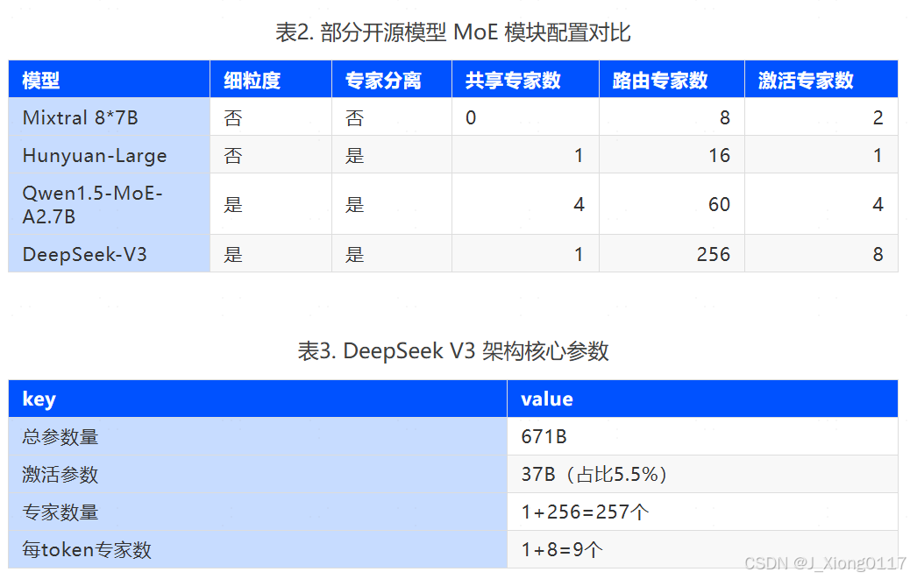Select the '激活专家数' column header
The height and width of the screenshot is (579, 910).
pos(821,79)
